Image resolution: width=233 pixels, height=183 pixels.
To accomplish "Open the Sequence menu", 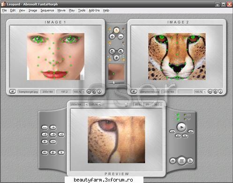I will pos(47,10).
